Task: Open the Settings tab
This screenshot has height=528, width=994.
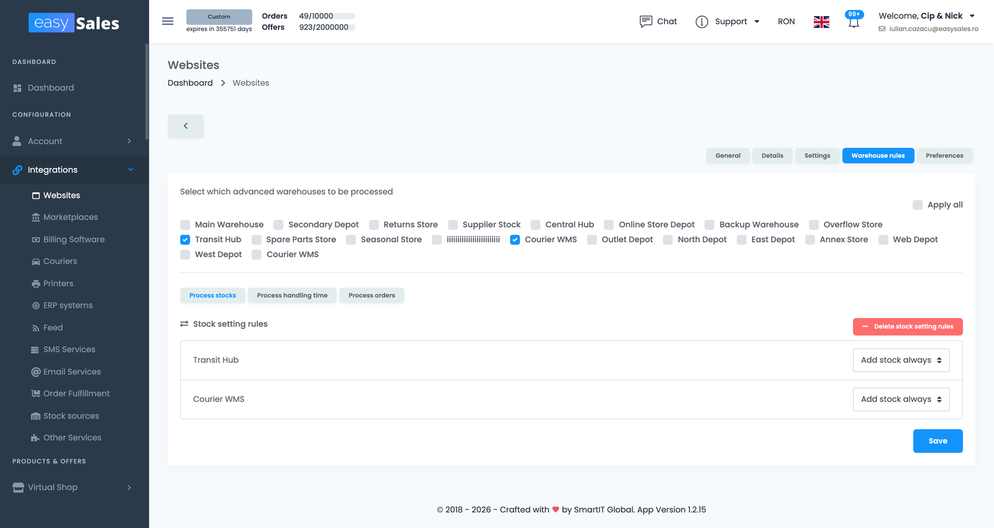Action: tap(818, 156)
